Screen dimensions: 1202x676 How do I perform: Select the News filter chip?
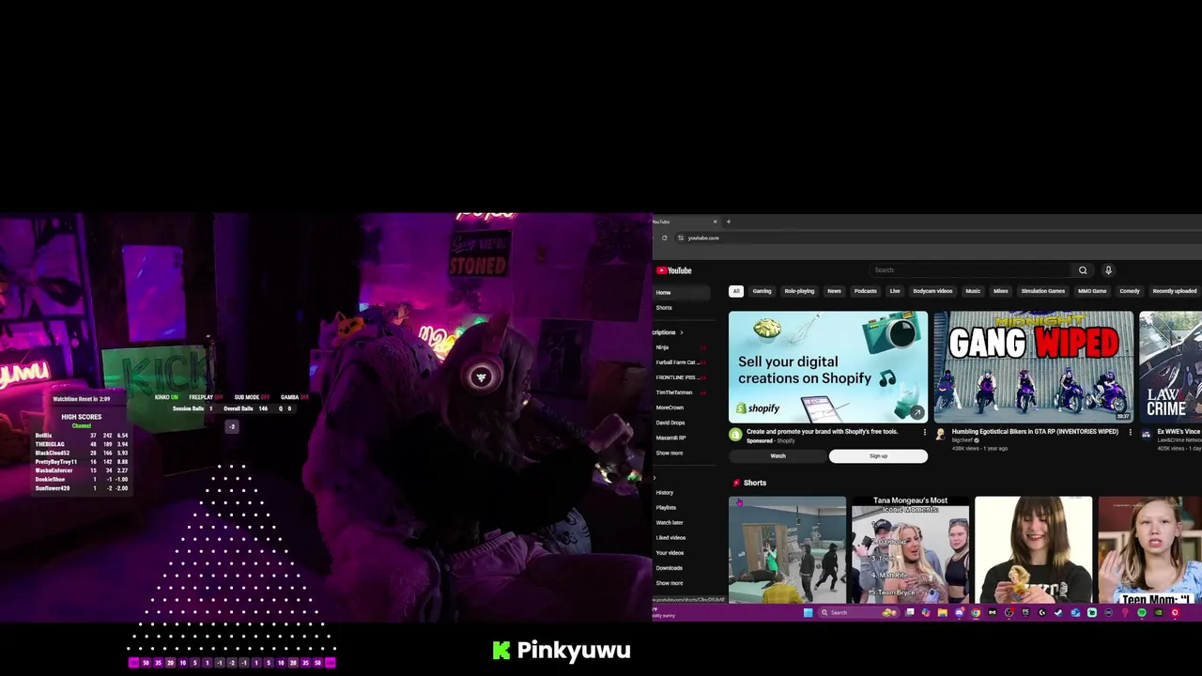(834, 291)
